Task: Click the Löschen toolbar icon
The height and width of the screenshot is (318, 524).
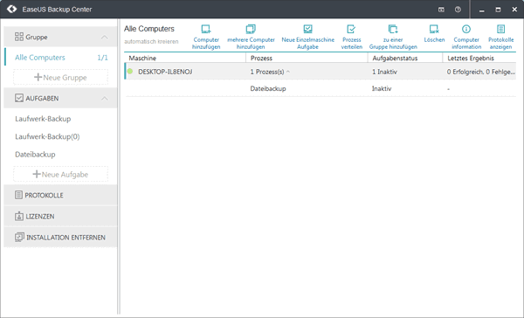Action: [x=434, y=30]
